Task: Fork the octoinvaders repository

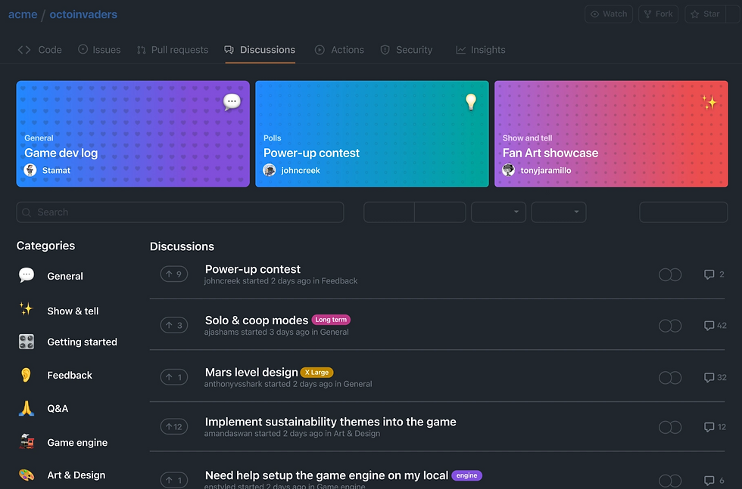Action: (x=658, y=14)
